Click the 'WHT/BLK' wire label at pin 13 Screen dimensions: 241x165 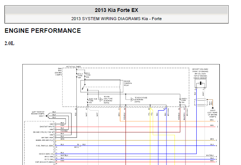[x=64, y=155]
